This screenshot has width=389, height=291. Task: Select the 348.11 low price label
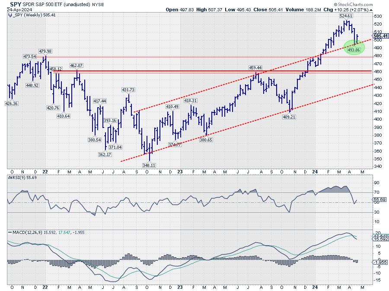(x=149, y=165)
